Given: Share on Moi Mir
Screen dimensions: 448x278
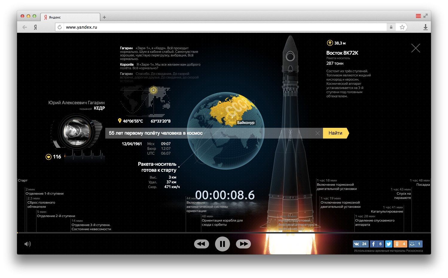Looking at the screenshot, I should pyautogui.click(x=415, y=244).
